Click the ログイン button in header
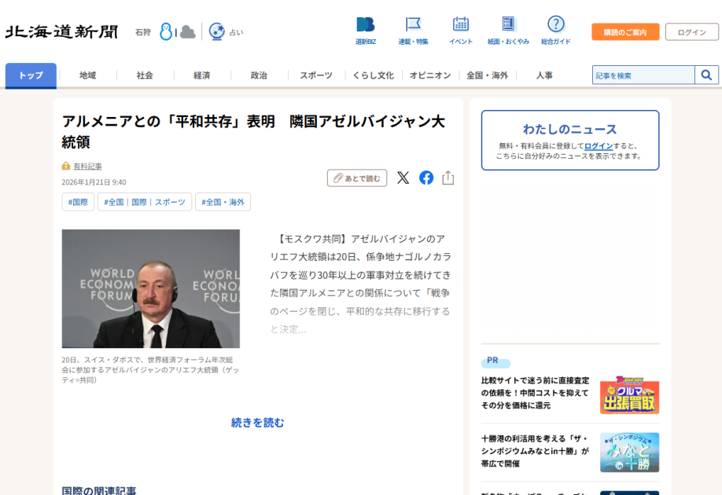Viewport: 722px width, 495px height. point(691,32)
